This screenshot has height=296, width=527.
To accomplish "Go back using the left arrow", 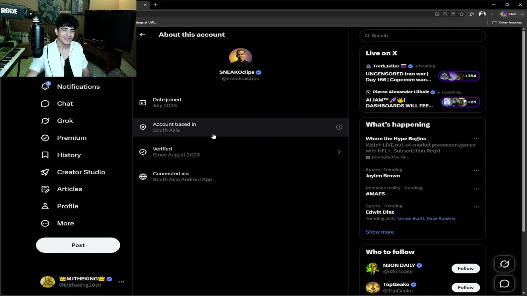I will coord(142,35).
